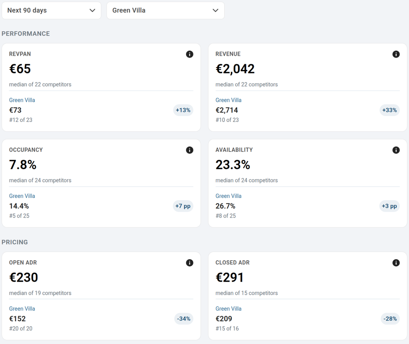
Task: Click the #12 of 23 rank text
Action: point(21,120)
